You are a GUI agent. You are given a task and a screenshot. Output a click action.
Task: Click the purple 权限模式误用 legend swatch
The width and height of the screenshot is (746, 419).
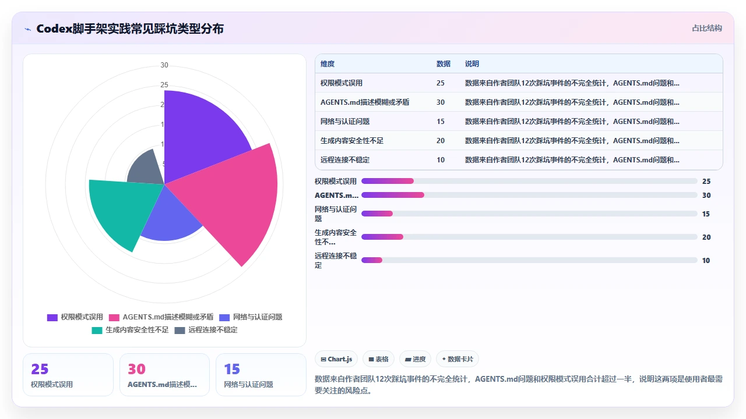(52, 317)
